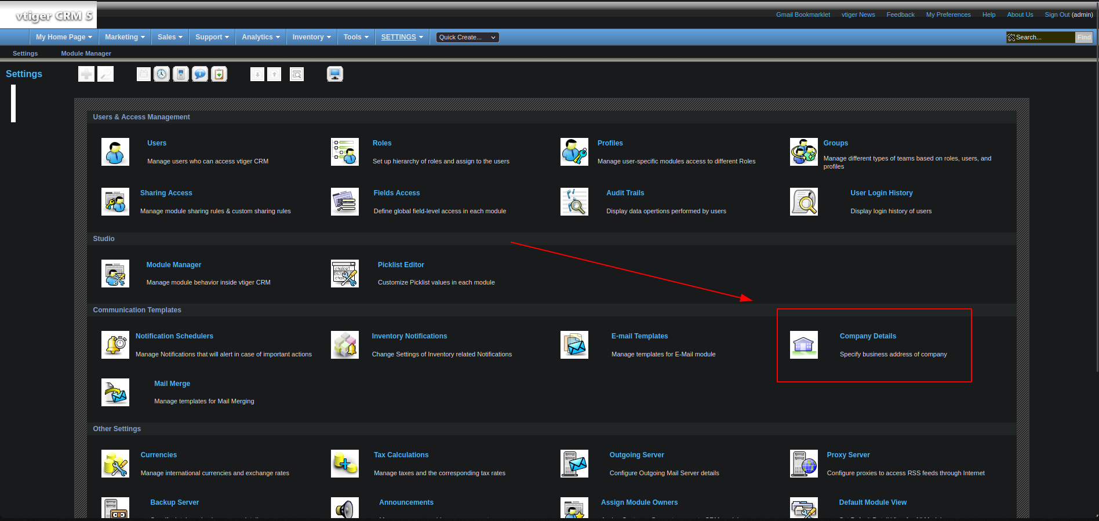
Task: Click the Outgoing Server icon
Action: [574, 464]
